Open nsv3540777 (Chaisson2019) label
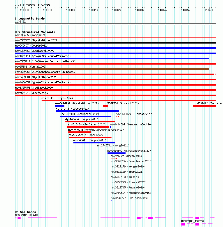 (130, 198)
